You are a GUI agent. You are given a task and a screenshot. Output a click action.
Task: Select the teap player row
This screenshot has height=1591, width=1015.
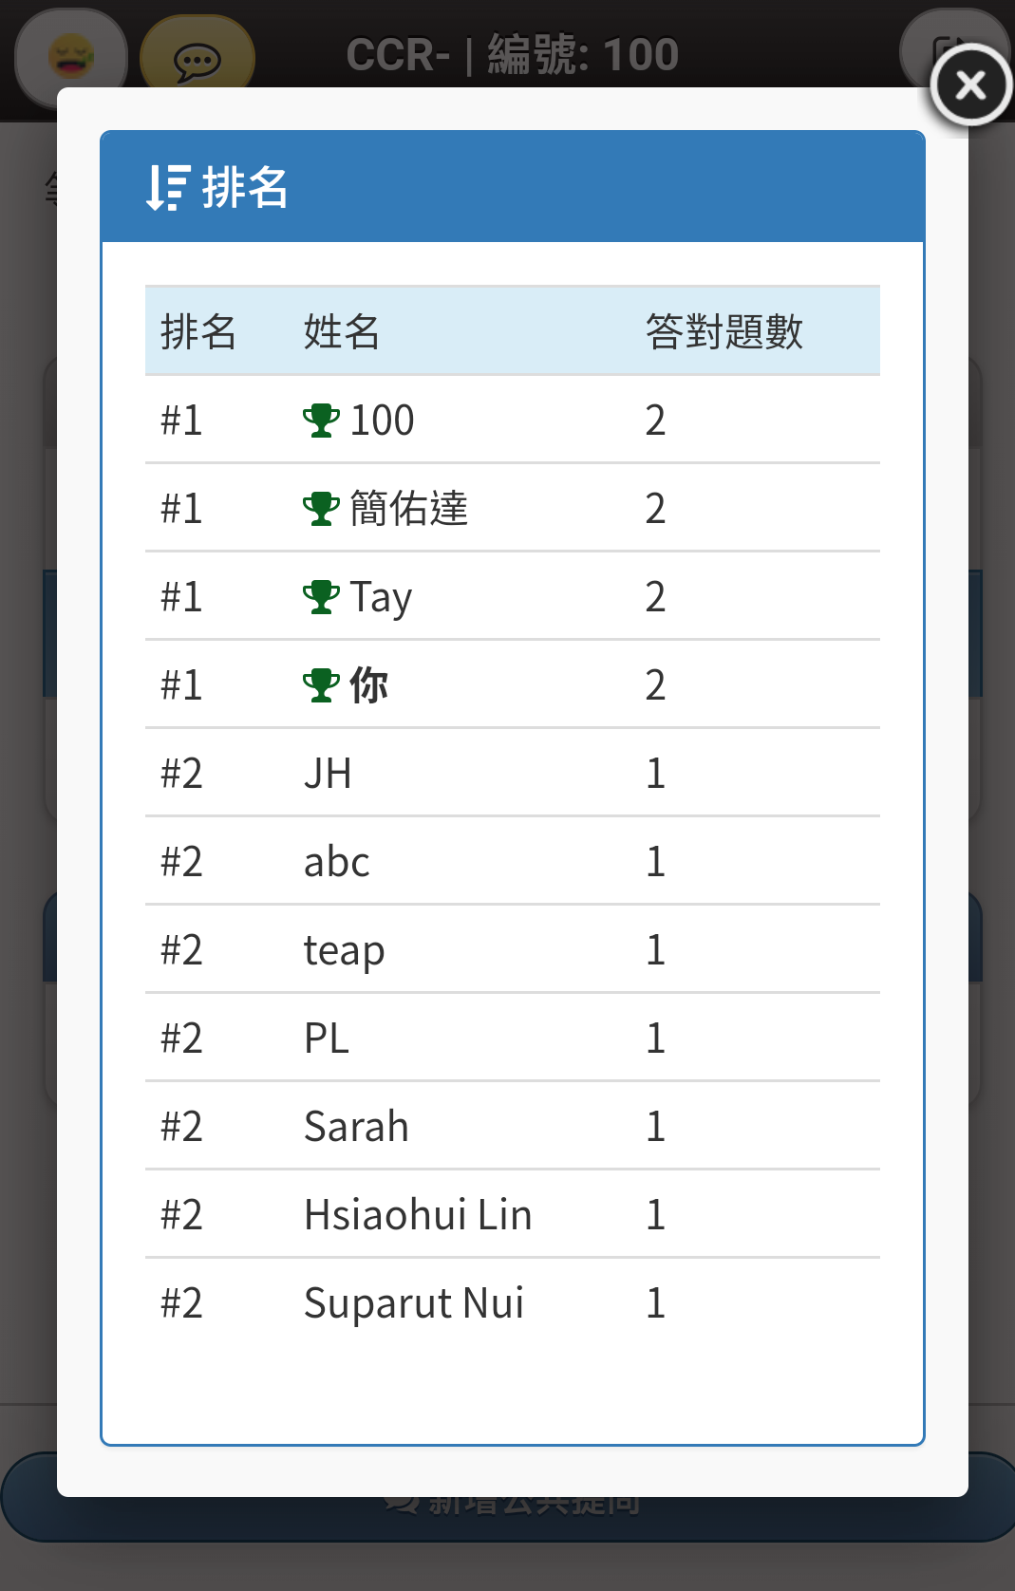click(x=513, y=949)
